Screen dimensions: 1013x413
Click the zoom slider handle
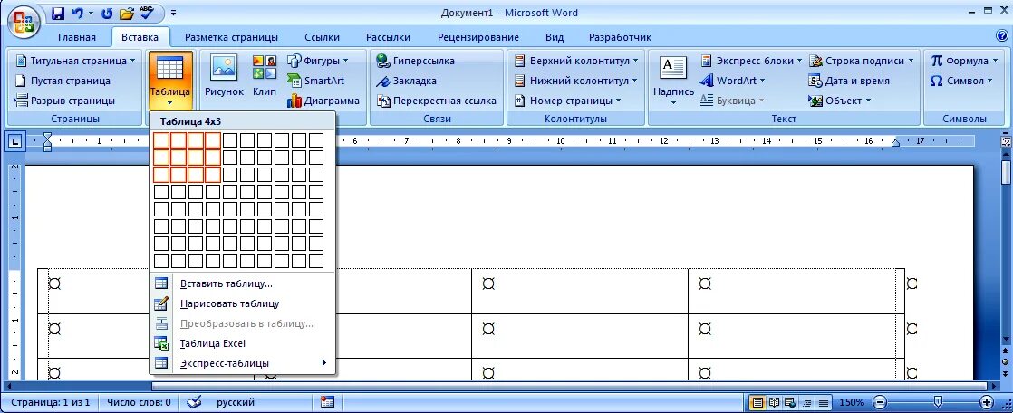(x=938, y=403)
